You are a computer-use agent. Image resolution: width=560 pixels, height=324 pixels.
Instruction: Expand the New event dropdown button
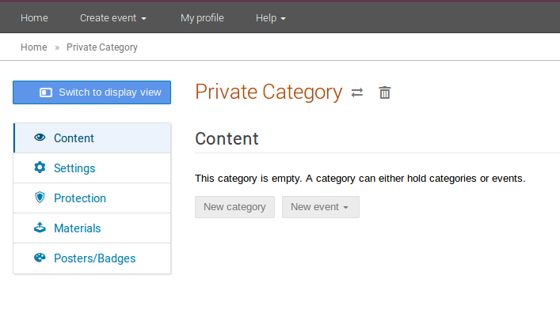coord(321,207)
